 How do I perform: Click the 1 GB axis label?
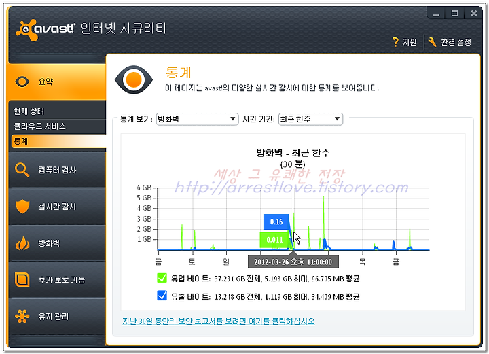point(144,239)
